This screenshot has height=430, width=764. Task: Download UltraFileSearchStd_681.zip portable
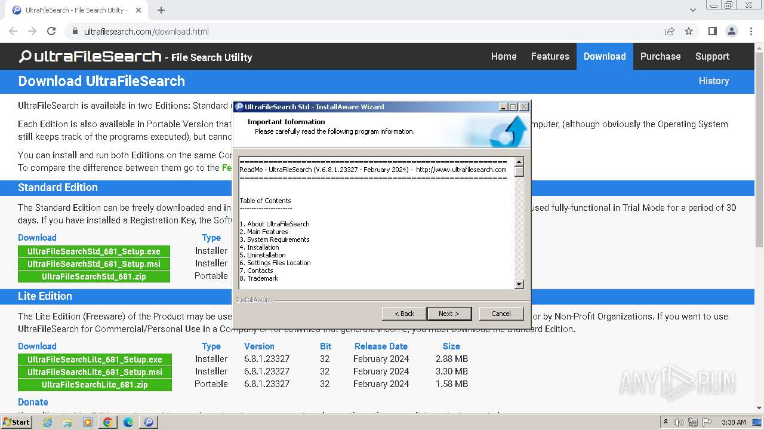[94, 277]
